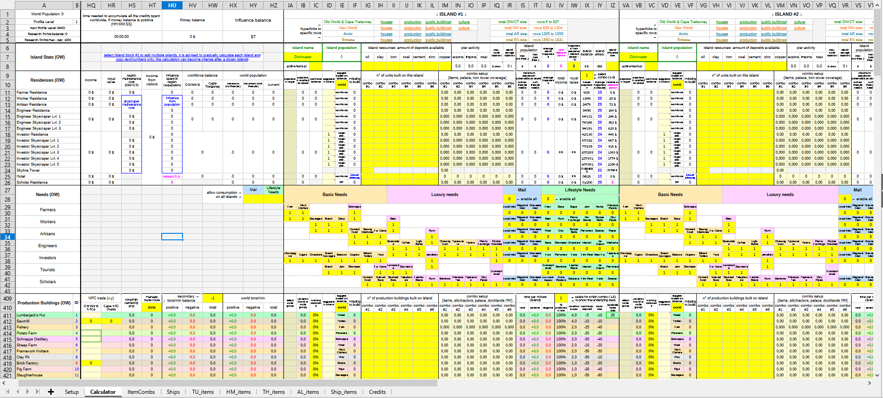Click Island #1 Arctic public buildings link
883x398 pixels.
pyautogui.click(x=438, y=34)
